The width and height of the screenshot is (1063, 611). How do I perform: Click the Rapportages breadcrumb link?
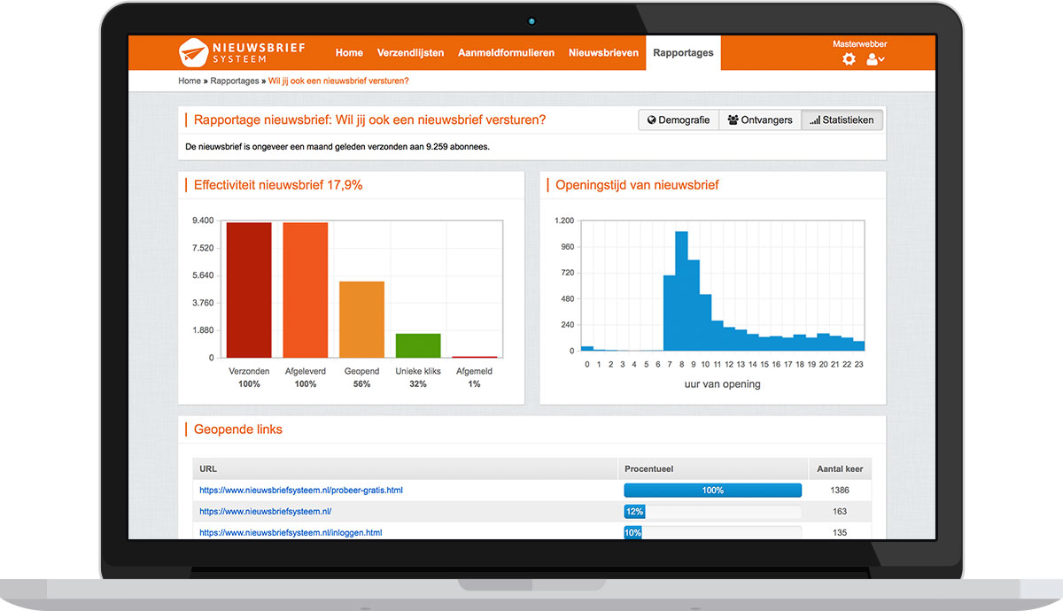tap(235, 81)
